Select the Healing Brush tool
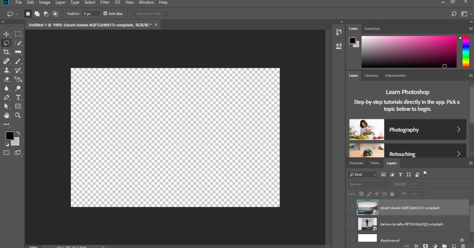 7,61
